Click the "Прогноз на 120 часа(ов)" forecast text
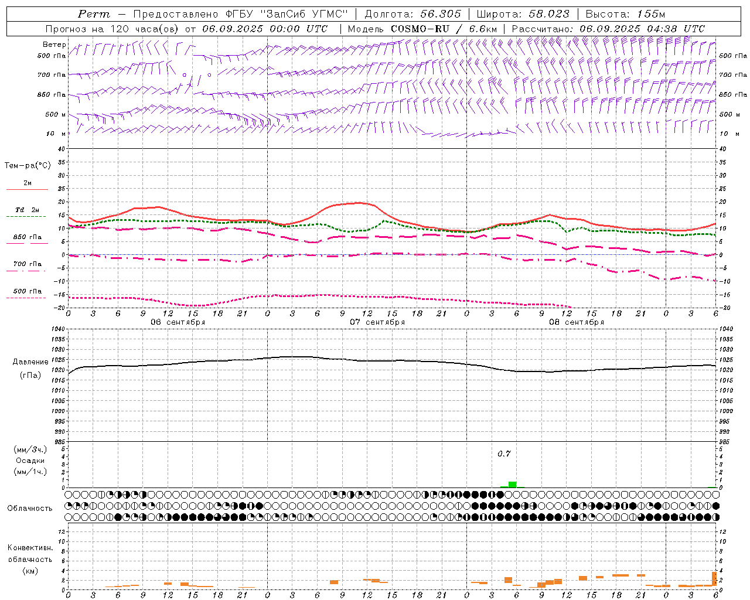 pos(113,29)
